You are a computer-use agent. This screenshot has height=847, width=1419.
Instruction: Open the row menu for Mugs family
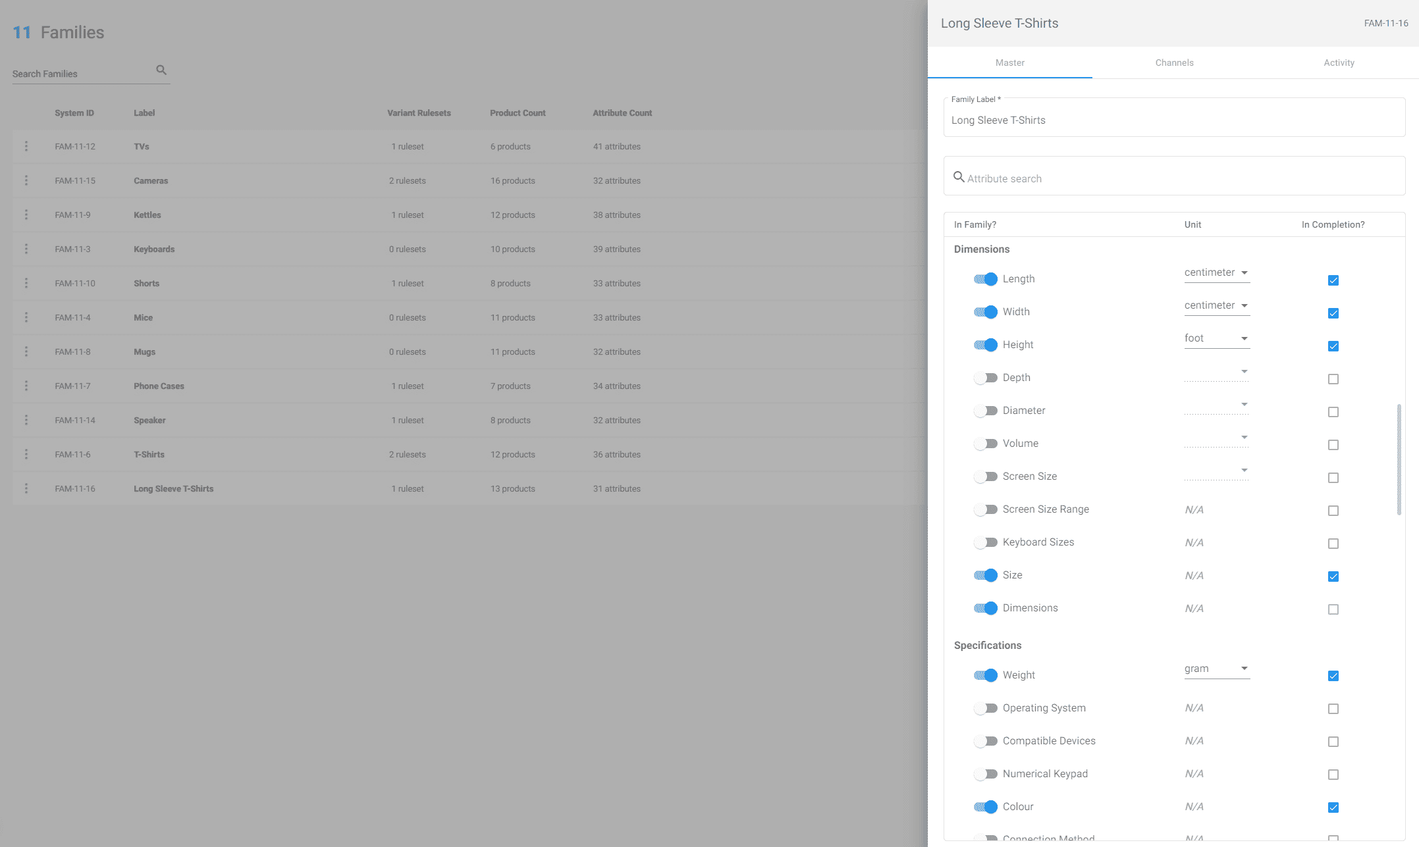[x=26, y=351]
